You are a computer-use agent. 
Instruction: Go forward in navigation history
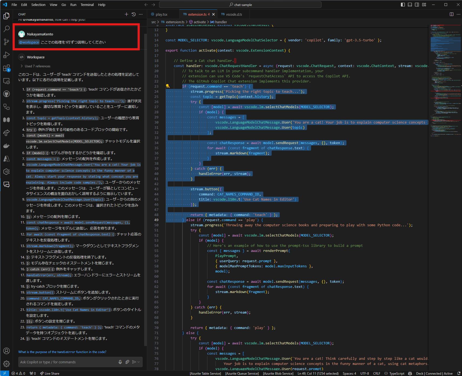[x=153, y=5]
